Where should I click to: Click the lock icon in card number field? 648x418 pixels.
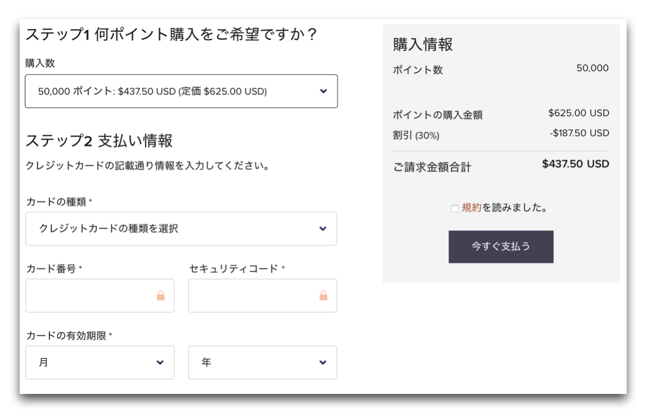pos(161,295)
